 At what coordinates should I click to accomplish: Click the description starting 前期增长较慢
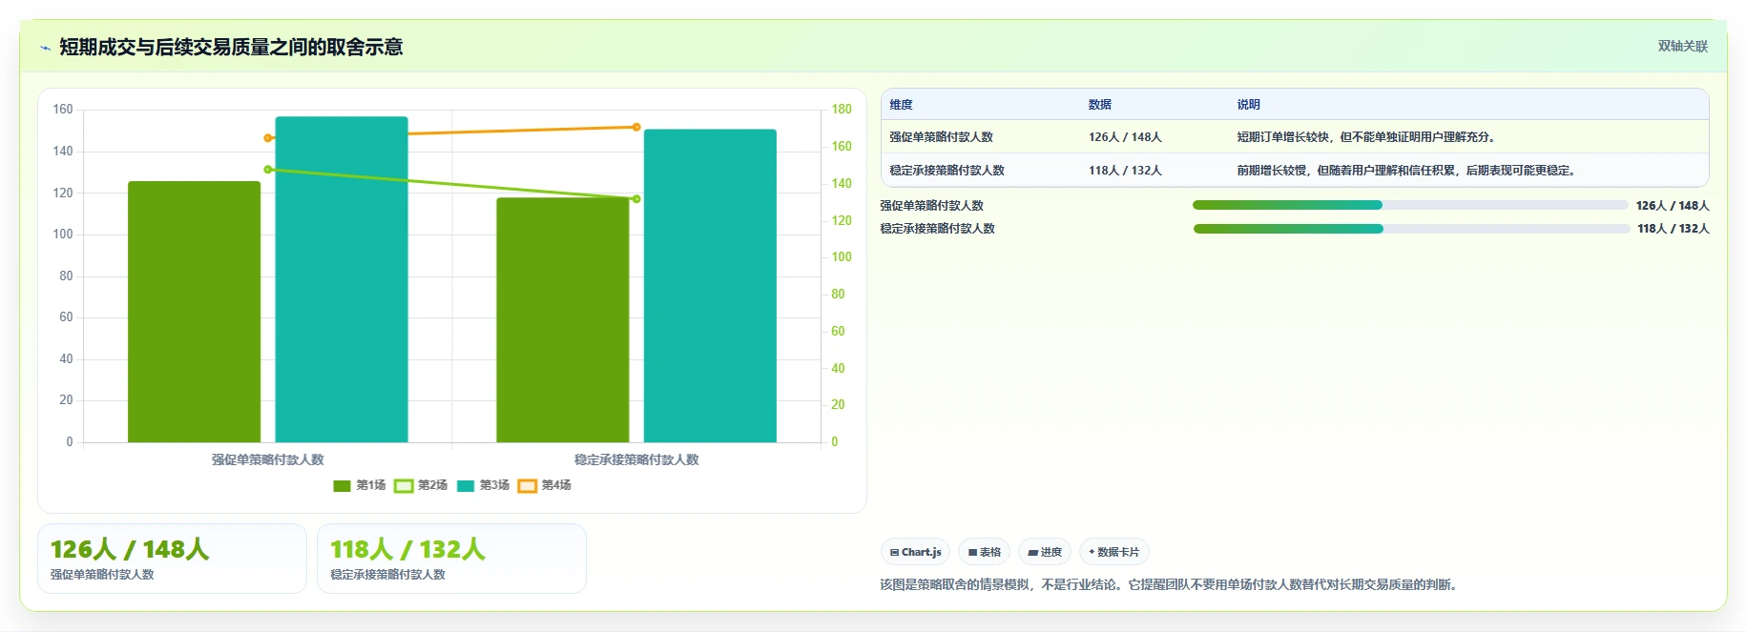tap(1408, 171)
